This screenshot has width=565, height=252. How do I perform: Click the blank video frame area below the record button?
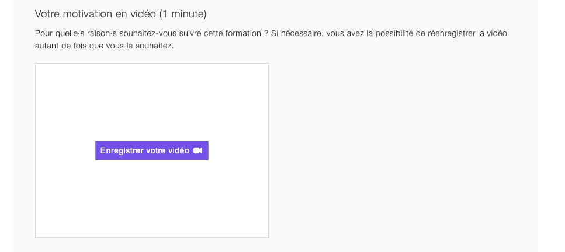click(x=152, y=199)
